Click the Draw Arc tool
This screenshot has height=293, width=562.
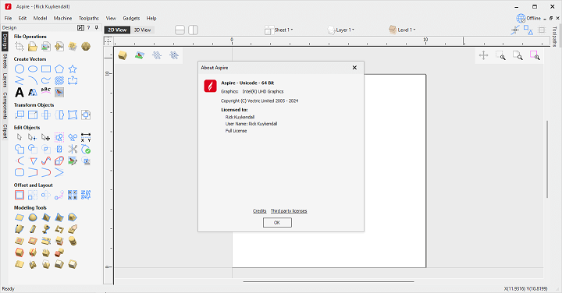[33, 80]
